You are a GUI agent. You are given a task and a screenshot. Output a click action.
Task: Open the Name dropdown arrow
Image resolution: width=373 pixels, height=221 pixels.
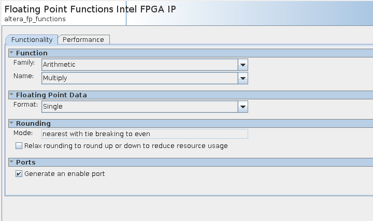(x=242, y=78)
